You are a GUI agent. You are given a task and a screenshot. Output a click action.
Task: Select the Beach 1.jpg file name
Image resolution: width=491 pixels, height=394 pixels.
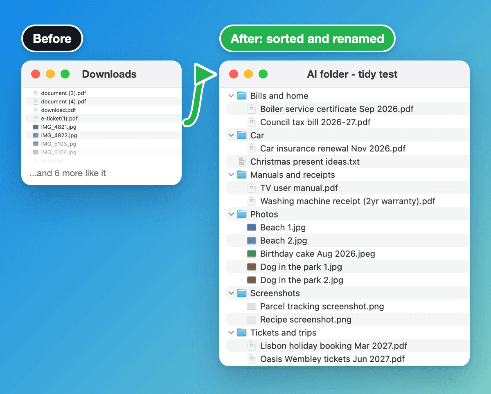283,228
